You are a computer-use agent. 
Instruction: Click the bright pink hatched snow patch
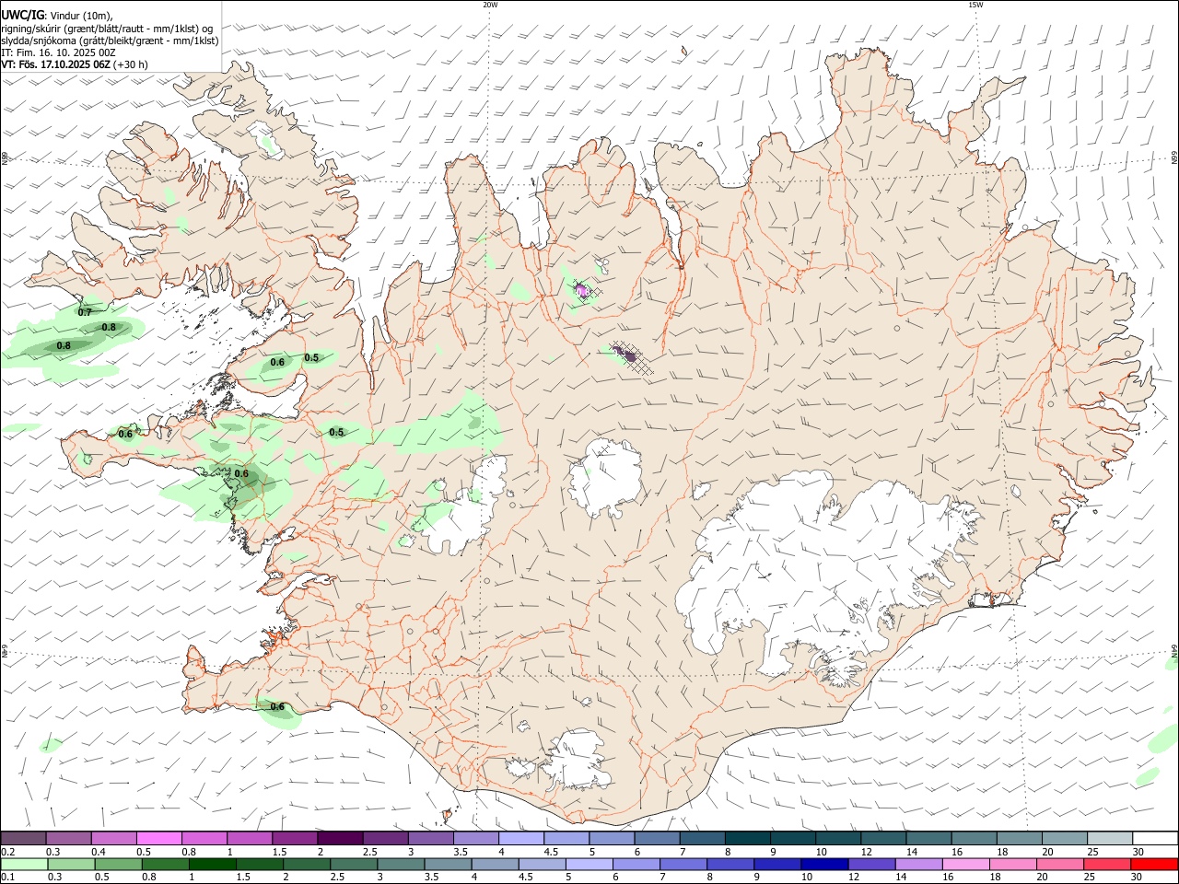[x=581, y=291]
